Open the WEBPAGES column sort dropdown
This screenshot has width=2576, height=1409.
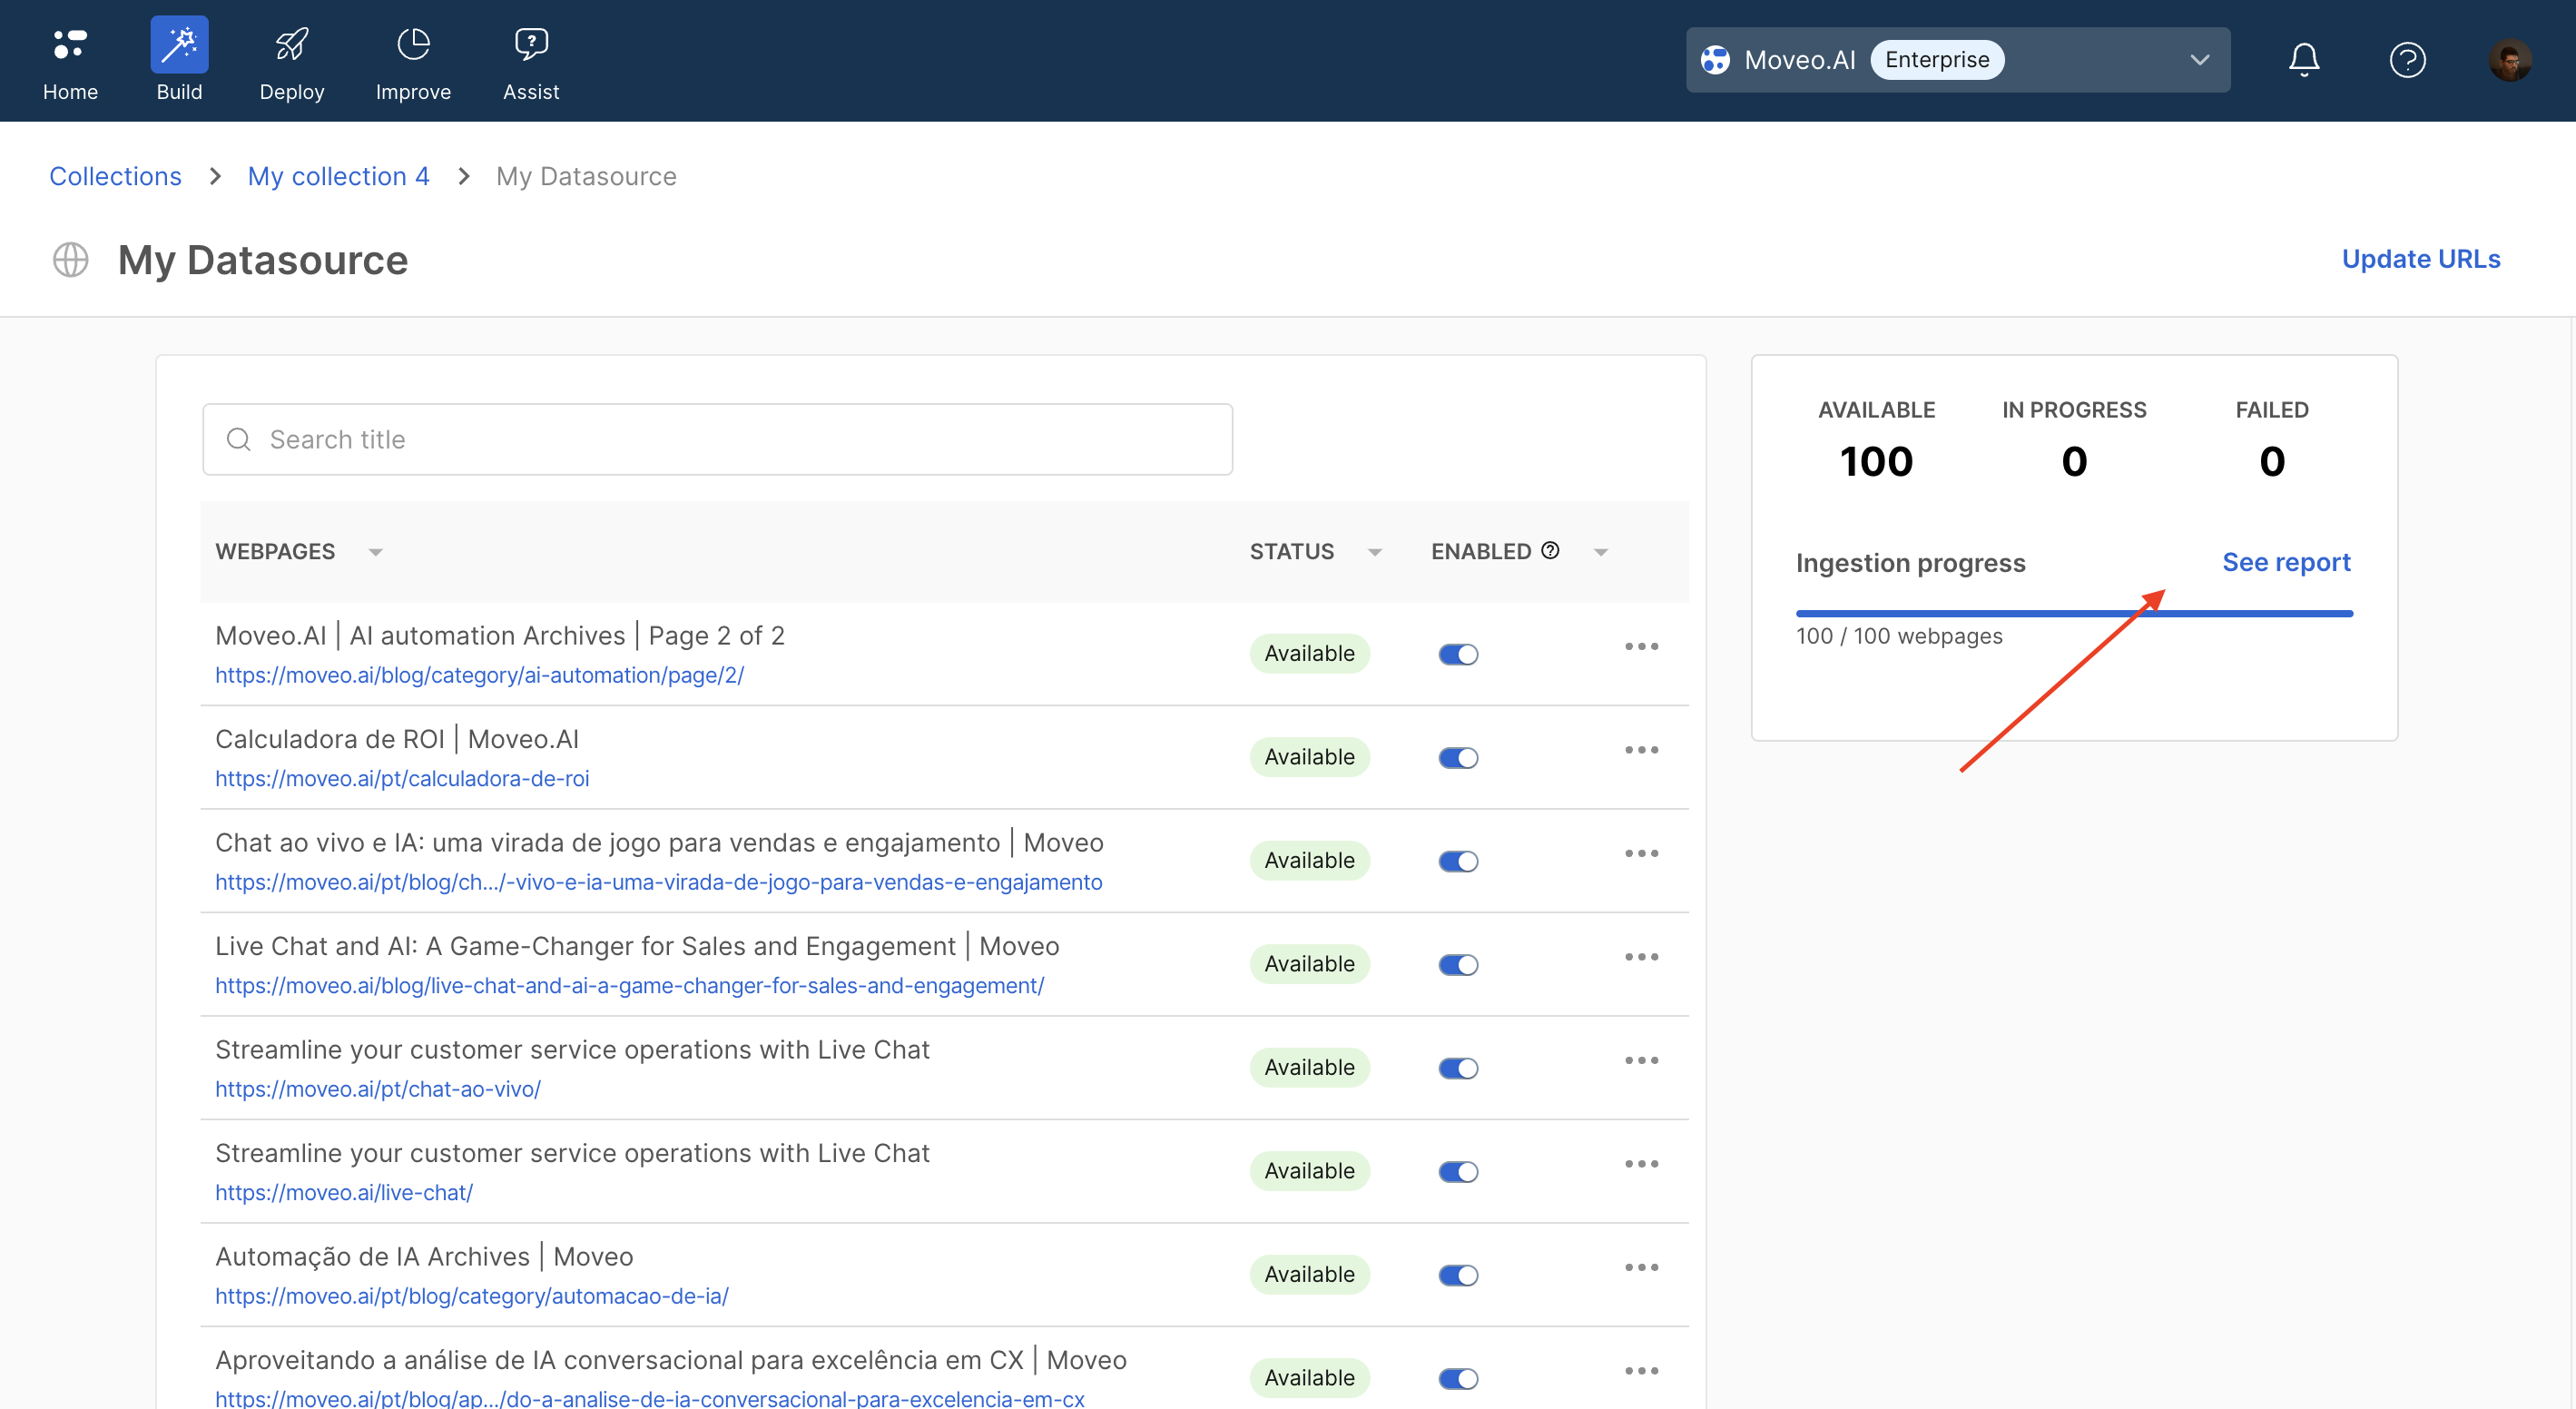tap(375, 552)
